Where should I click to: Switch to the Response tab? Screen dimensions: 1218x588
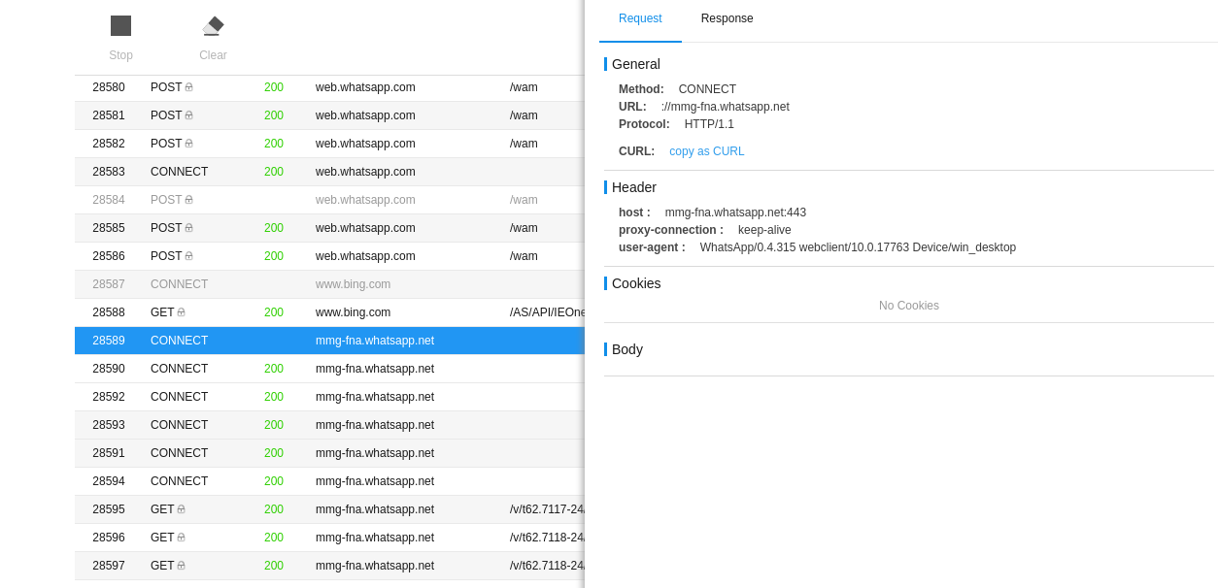click(x=727, y=18)
